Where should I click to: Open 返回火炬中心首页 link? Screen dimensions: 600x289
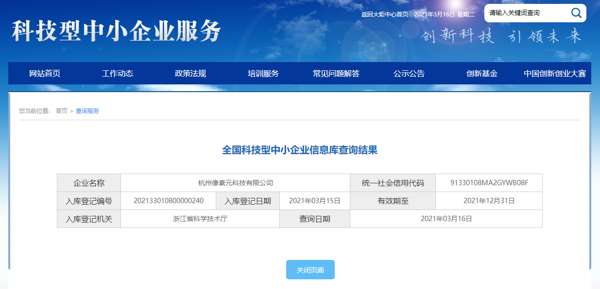385,14
